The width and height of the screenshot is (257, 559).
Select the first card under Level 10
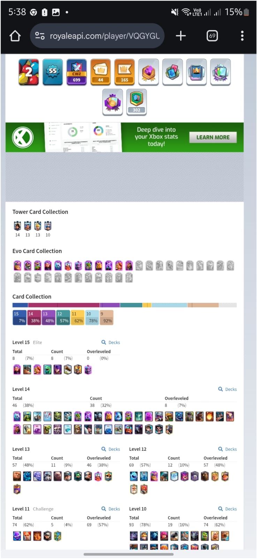tap(134, 536)
